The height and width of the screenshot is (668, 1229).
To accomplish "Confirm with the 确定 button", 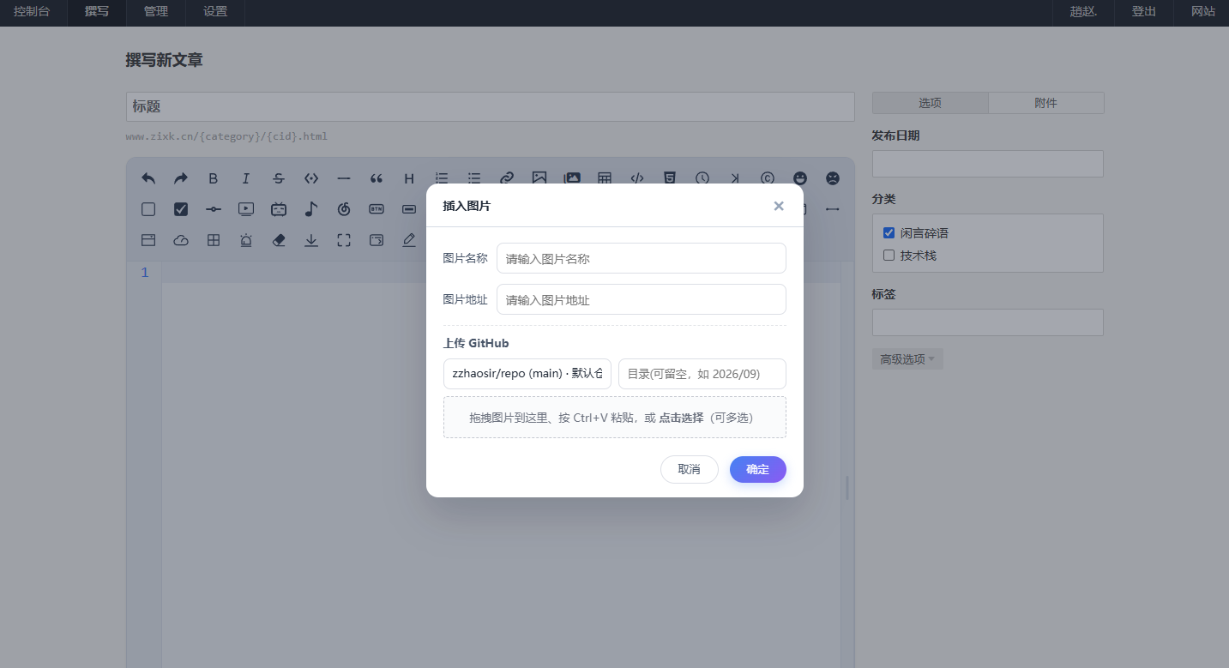I will click(758, 469).
